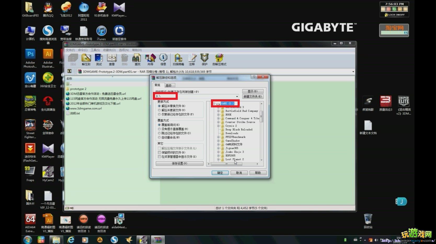Click the 确定 (OK) button
Image resolution: width=436 pixels, height=244 pixels.
[220, 173]
